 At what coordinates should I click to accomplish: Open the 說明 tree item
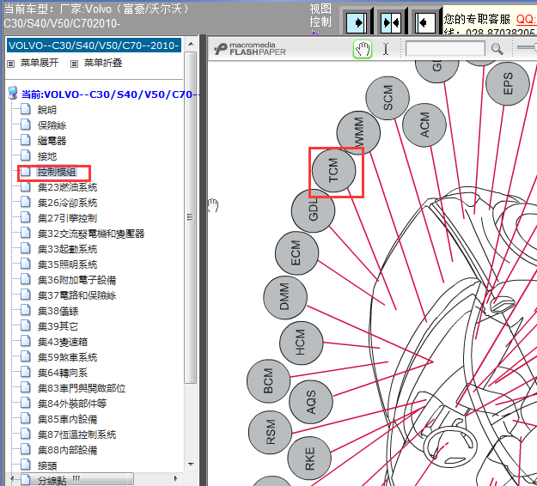[x=47, y=110]
